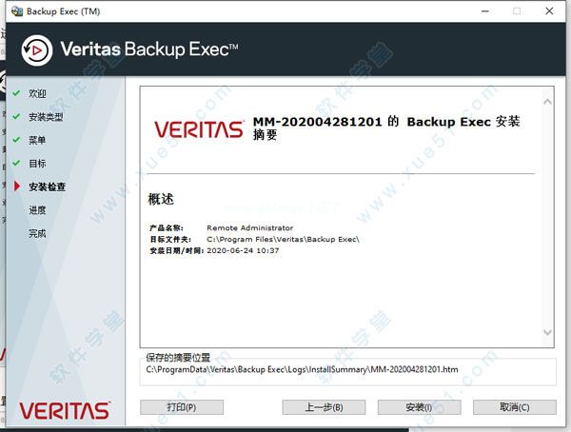Click the red arrow beside 安装检查
This screenshot has height=432, width=571.
(17, 187)
